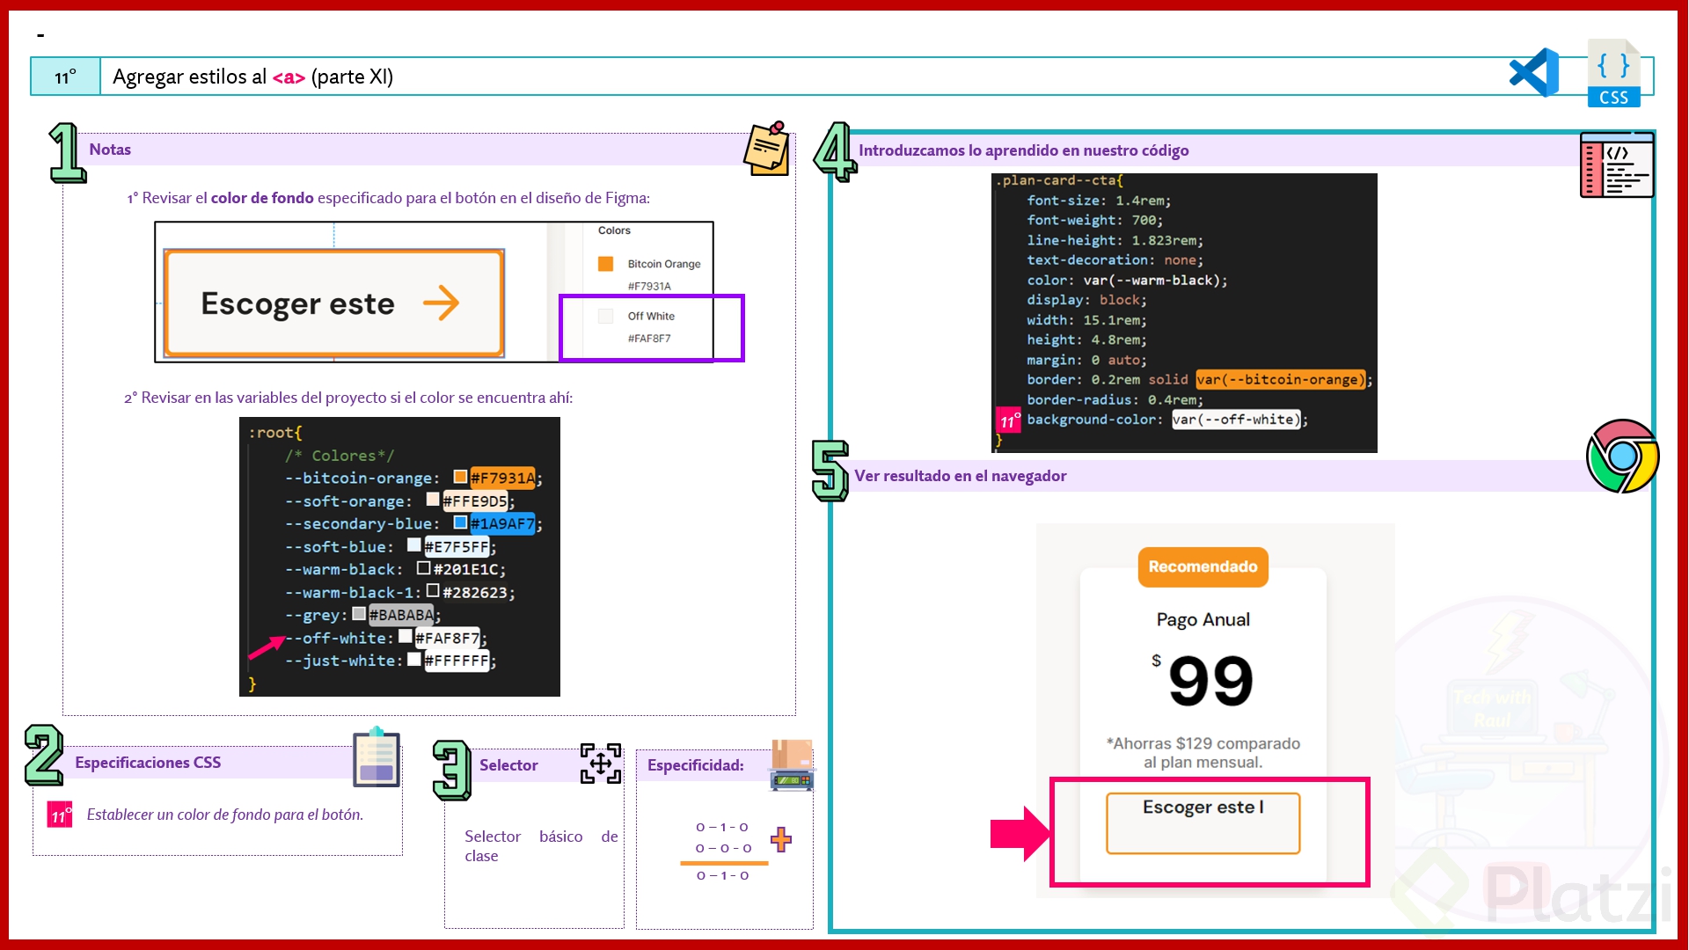Click the 'Escoger este' button in browser preview

coord(1203,823)
